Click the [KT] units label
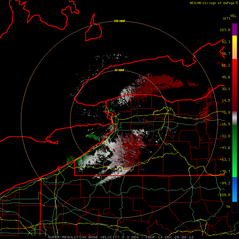This screenshot has width=239, height=239. pos(227,18)
